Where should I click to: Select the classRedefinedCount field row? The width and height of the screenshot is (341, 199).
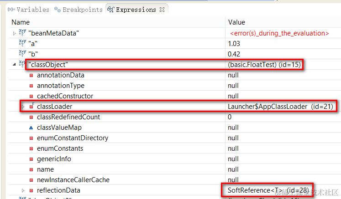175,117
